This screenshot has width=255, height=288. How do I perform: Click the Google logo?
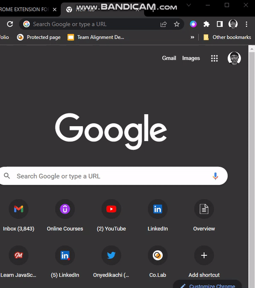pos(111,131)
